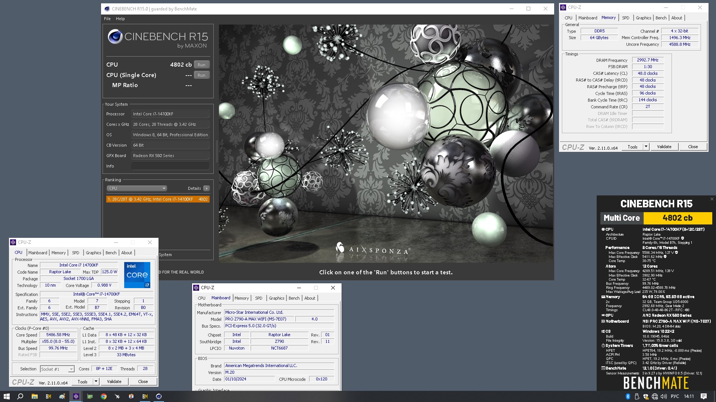This screenshot has height=402, width=716.
Task: Click the white jet plane taskbar icon
Action: (x=117, y=396)
